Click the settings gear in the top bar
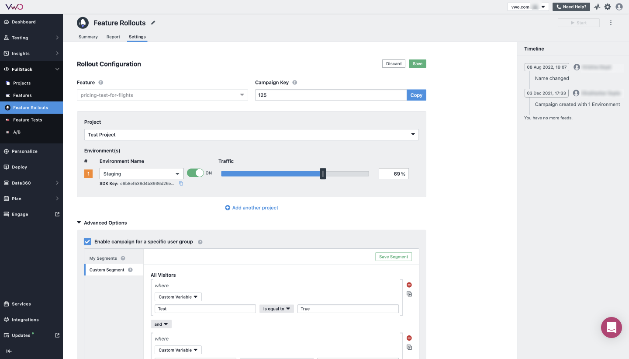 tap(608, 7)
